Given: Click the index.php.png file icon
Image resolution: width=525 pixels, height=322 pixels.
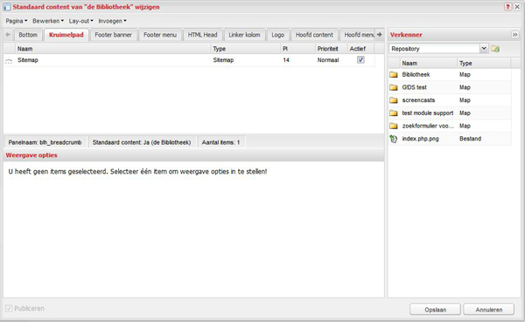Looking at the screenshot, I should 394,139.
